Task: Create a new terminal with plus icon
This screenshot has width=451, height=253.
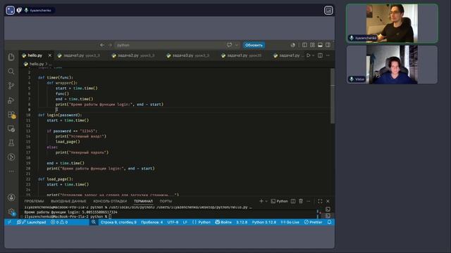Action: click(261, 201)
